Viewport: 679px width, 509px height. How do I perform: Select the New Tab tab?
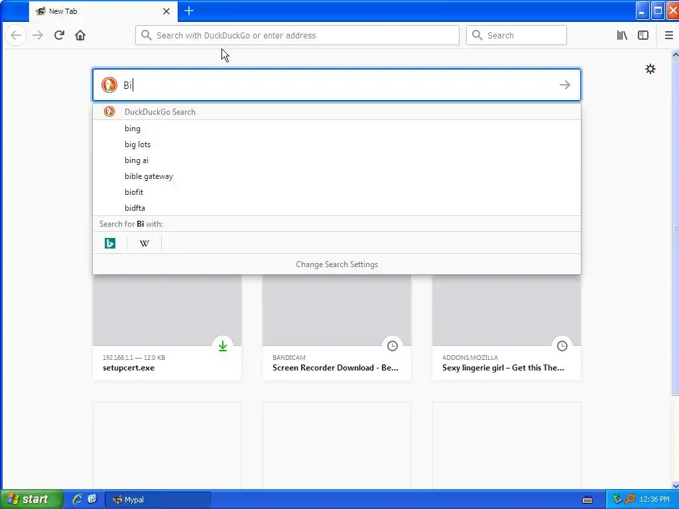[103, 11]
